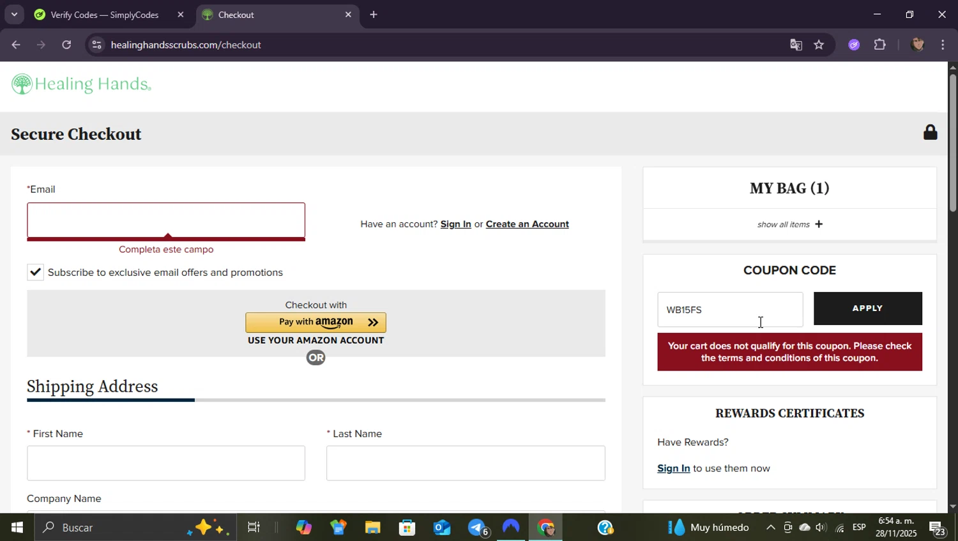
Task: Click Create an Account link
Action: (527, 224)
